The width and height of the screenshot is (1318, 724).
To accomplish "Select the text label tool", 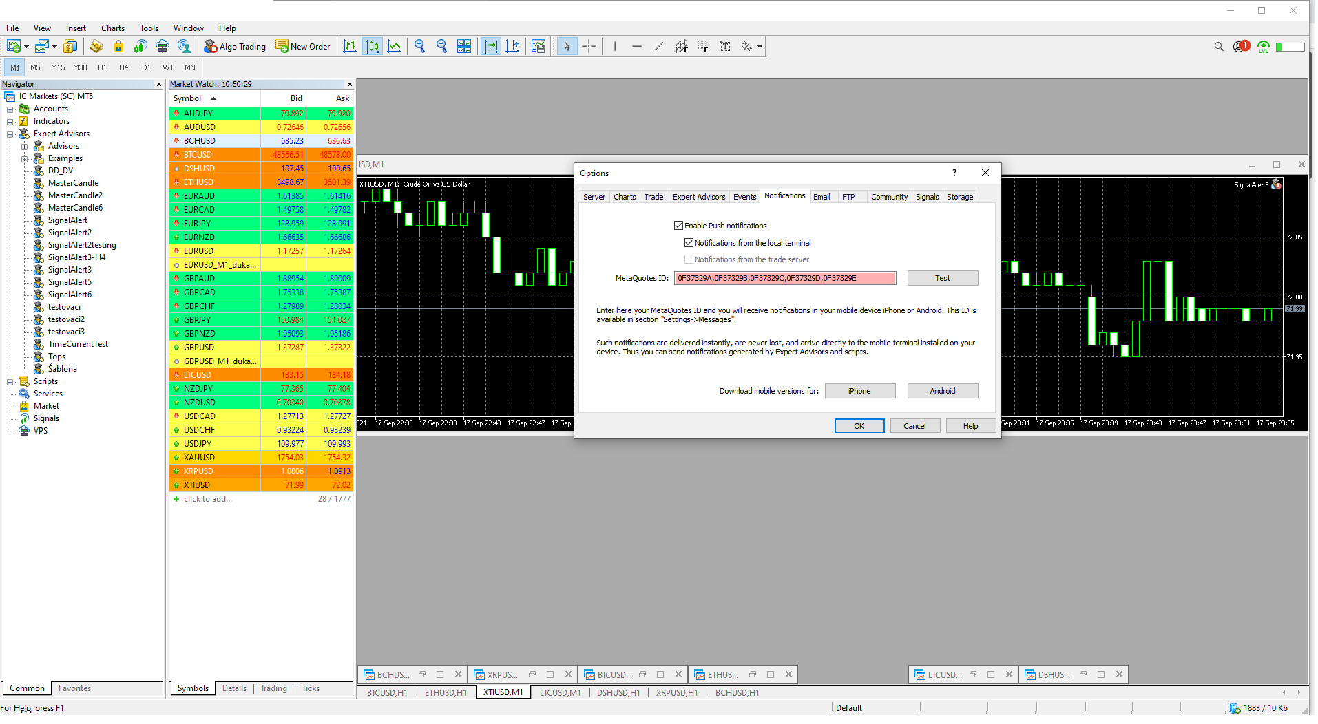I will 725,46.
